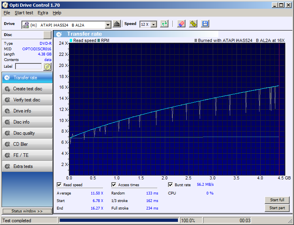Minimize the Opti Drive Control window
294x225 pixels.
[275, 5]
